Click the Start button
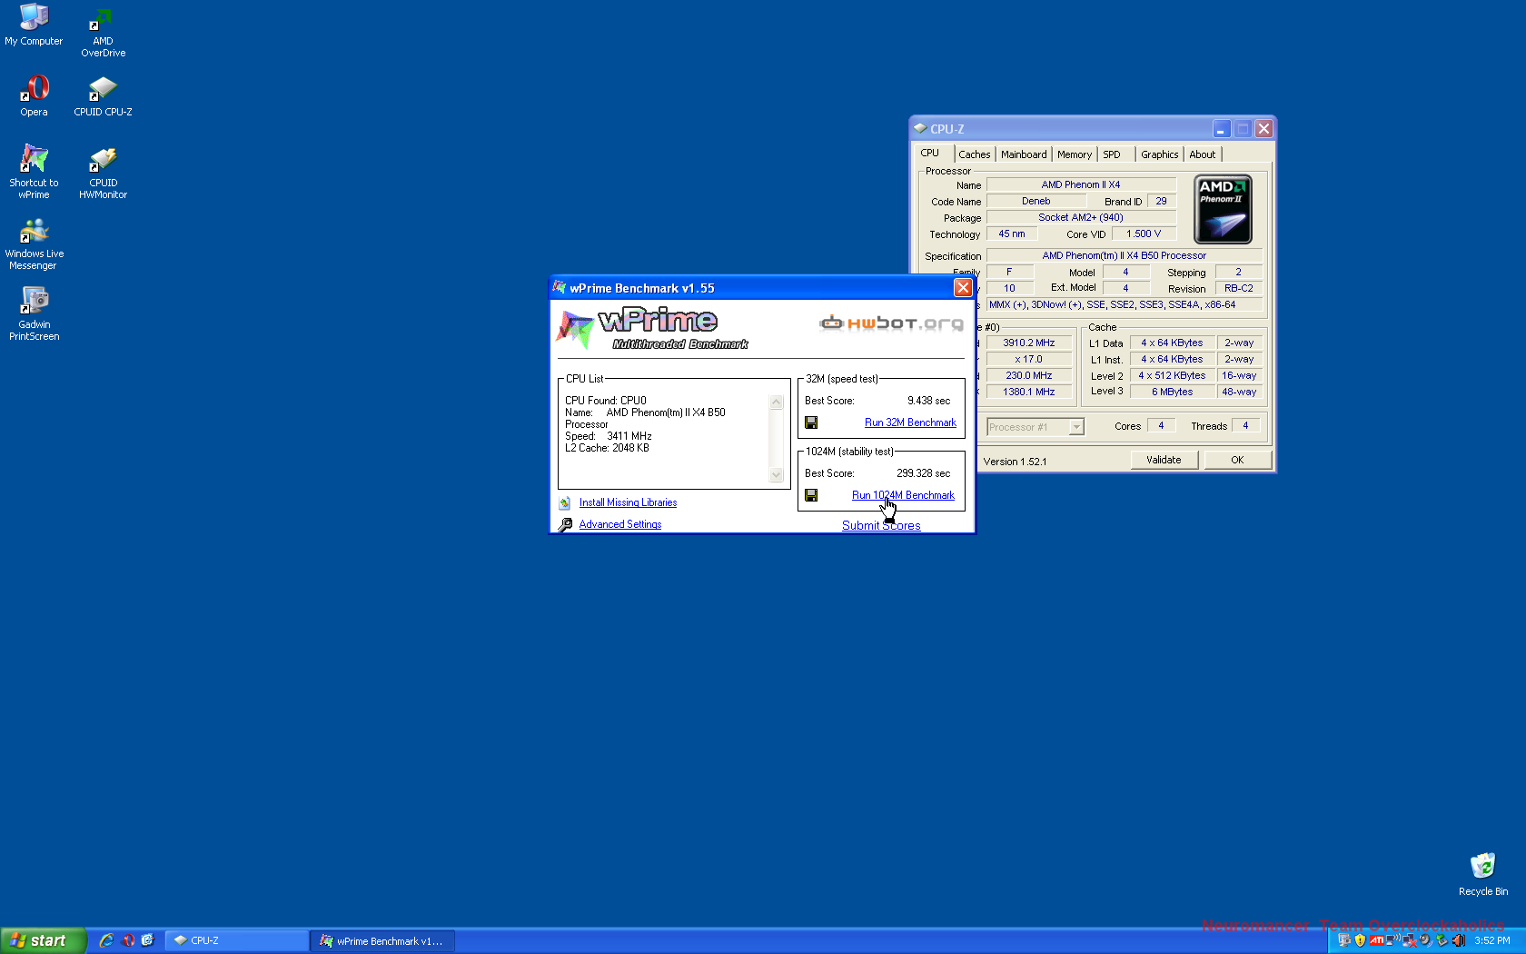 [x=43, y=940]
